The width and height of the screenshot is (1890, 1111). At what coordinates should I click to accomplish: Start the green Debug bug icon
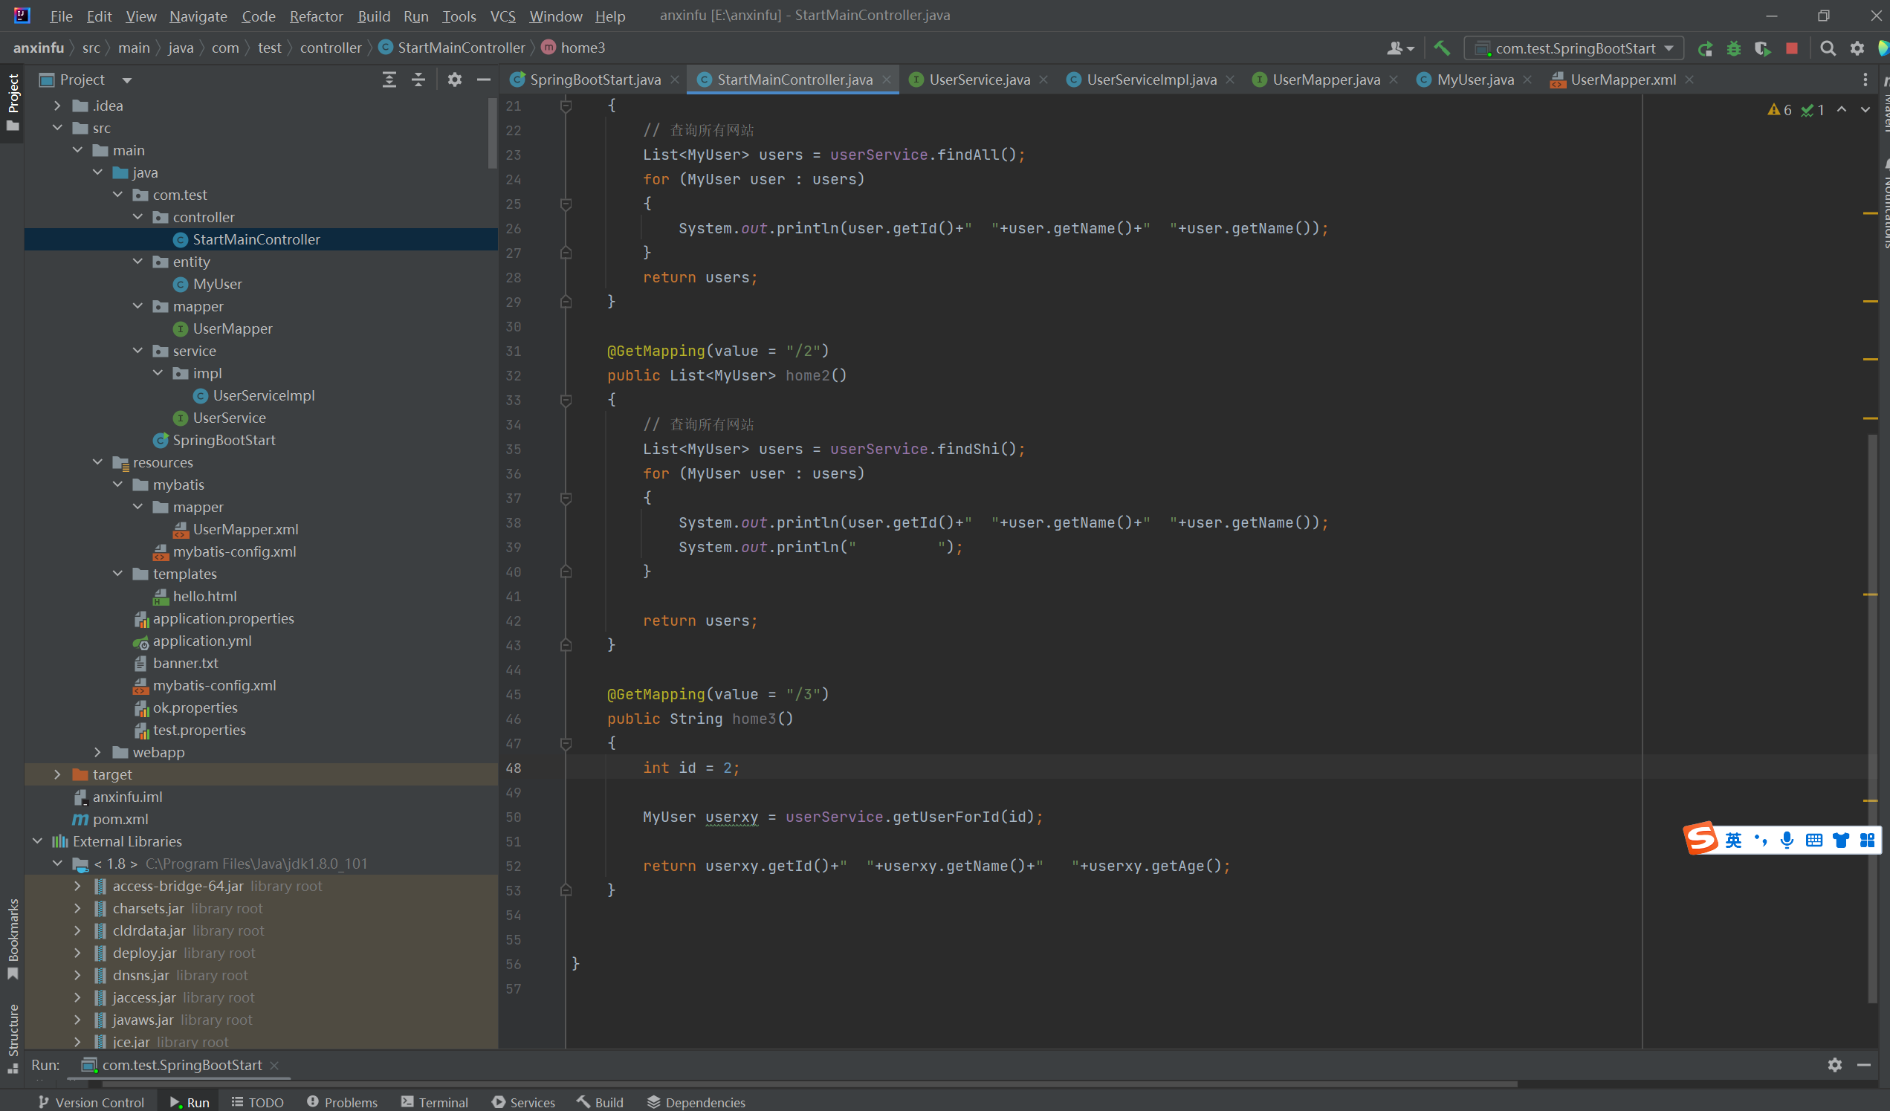tap(1733, 49)
